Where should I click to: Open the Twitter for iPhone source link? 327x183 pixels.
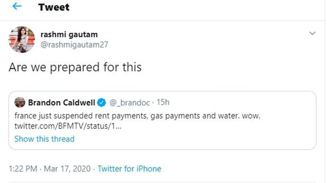129,169
